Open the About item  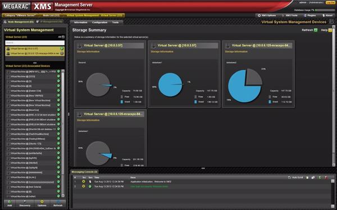pyautogui.click(x=327, y=16)
